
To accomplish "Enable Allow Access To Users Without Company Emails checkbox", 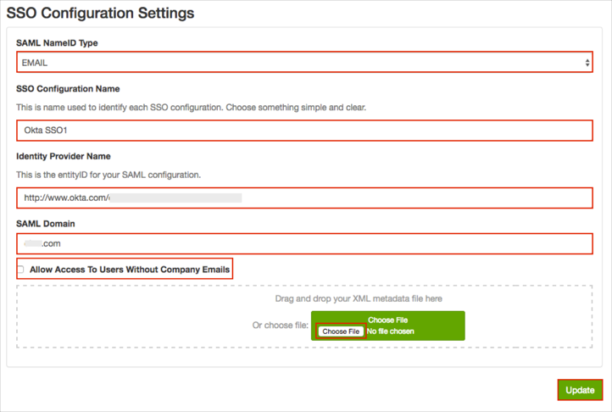I will [20, 270].
